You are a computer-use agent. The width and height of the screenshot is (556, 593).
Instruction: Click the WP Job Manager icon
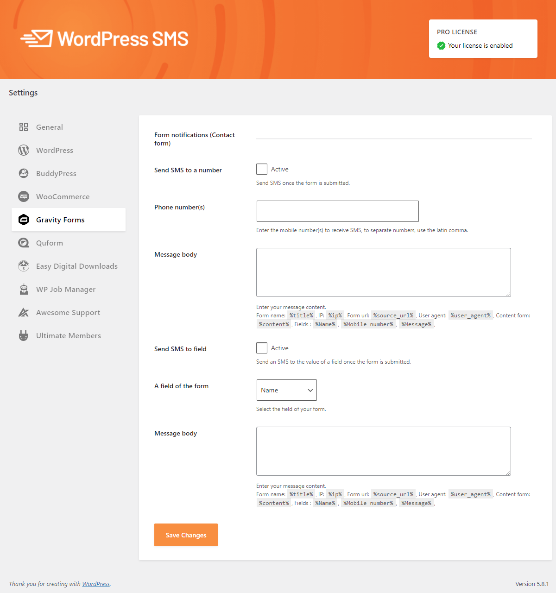click(24, 289)
